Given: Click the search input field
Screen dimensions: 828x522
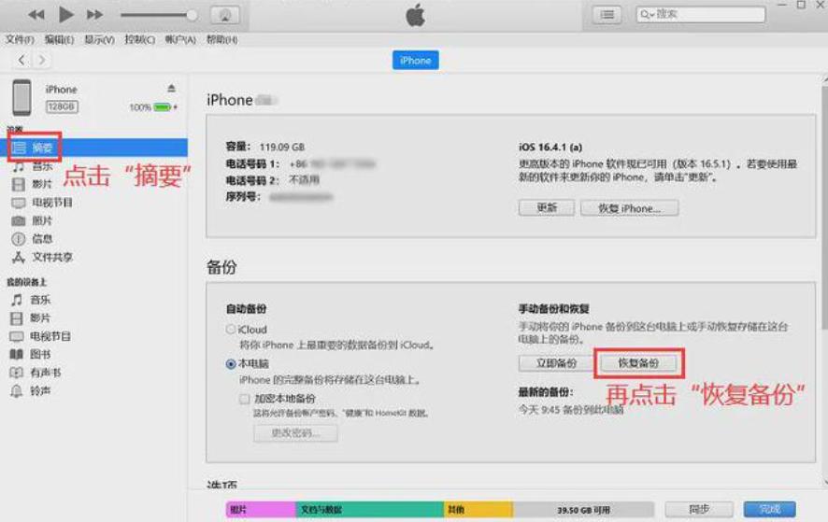Looking at the screenshot, I should (x=701, y=14).
